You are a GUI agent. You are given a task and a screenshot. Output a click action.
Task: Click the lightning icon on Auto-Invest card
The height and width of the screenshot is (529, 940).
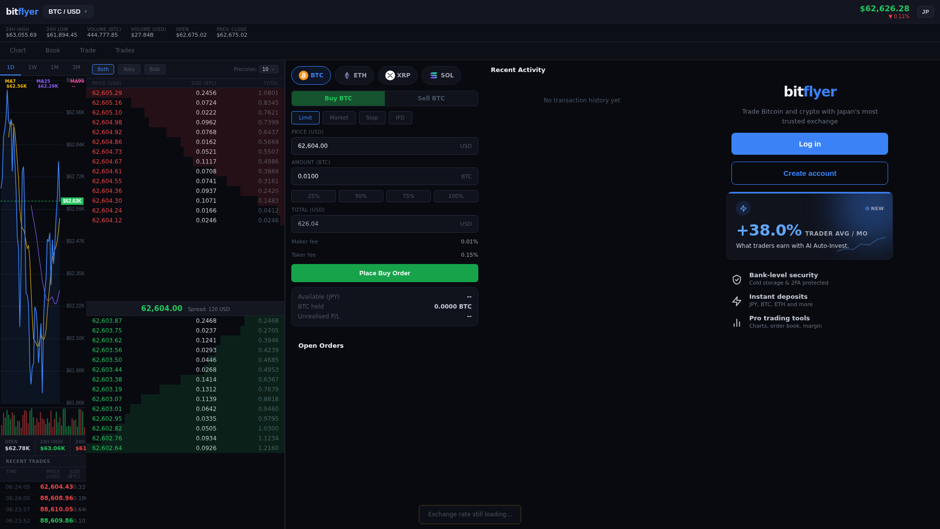[743, 208]
